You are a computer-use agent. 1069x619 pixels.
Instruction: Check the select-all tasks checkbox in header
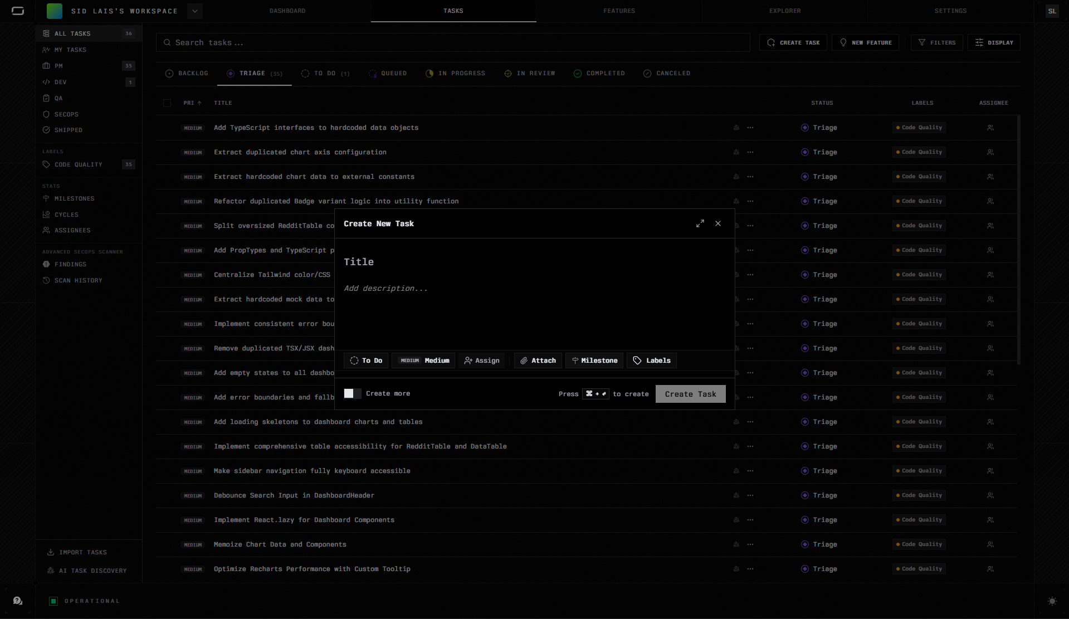click(x=167, y=103)
